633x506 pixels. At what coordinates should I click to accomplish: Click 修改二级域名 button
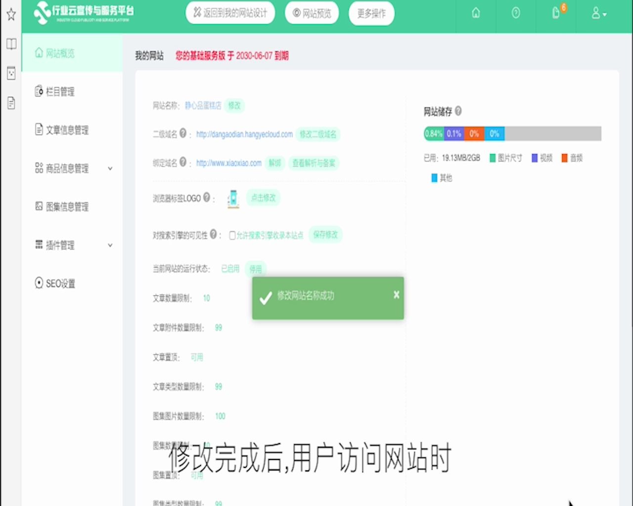click(318, 134)
